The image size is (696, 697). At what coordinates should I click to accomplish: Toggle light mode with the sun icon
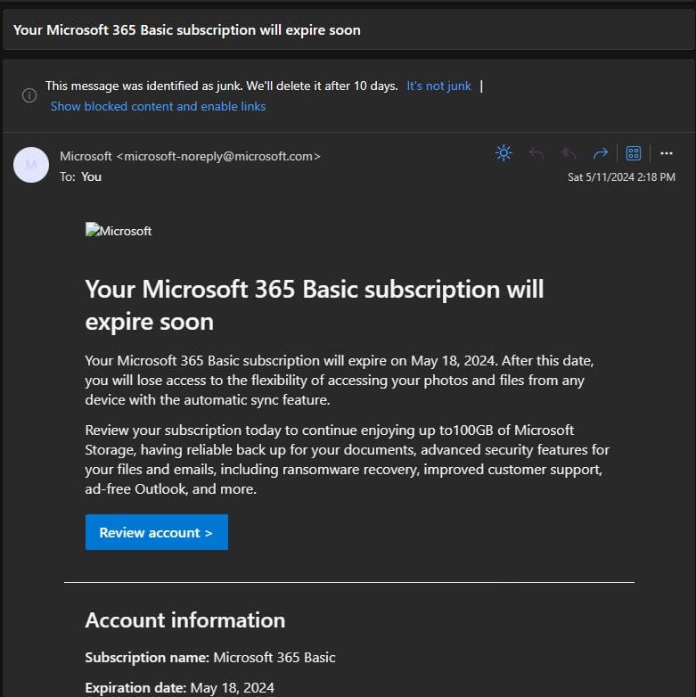click(504, 153)
